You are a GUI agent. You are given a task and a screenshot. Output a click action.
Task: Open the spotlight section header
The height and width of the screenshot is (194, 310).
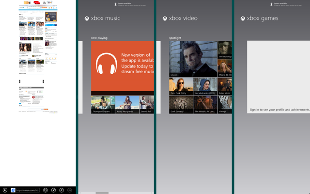pyautogui.click(x=175, y=38)
